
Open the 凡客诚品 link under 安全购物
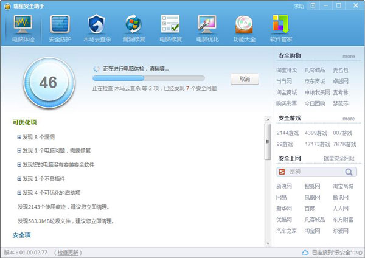point(315,71)
